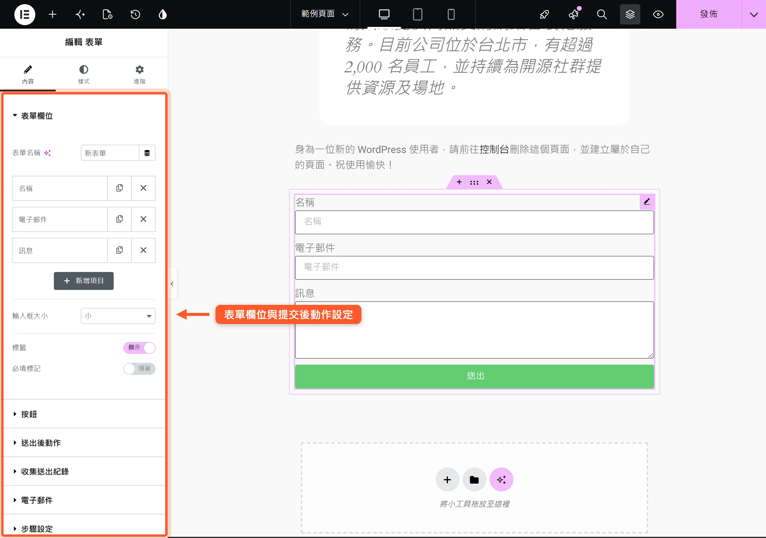The width and height of the screenshot is (766, 538).
Task: Open the 範例頁面 page dropdown
Action: click(x=325, y=14)
